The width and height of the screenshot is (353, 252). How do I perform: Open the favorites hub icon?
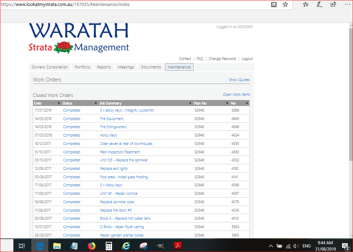(305, 5)
